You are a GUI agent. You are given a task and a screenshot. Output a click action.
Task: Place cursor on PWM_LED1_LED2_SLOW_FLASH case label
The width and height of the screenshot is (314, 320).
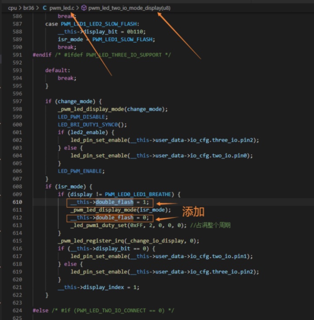click(99, 24)
